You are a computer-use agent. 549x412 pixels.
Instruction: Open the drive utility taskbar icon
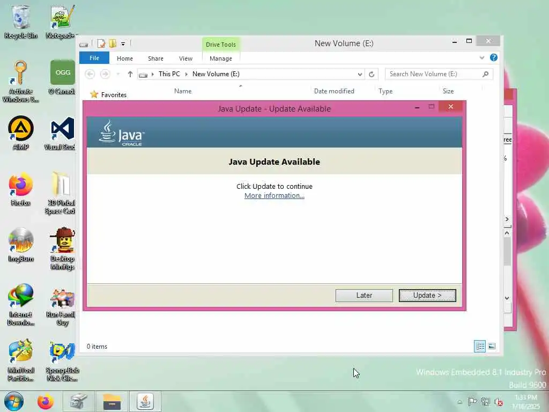tap(78, 401)
